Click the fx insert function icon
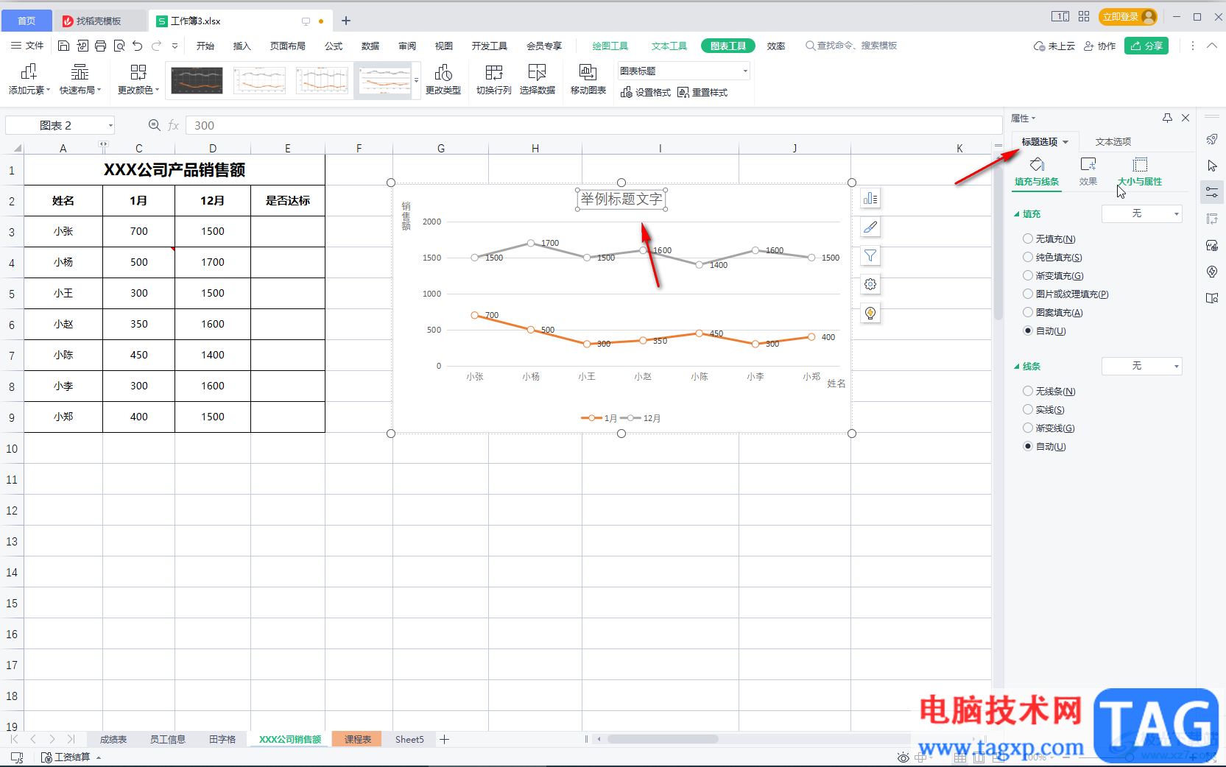Viewport: 1226px width, 767px height. point(174,125)
